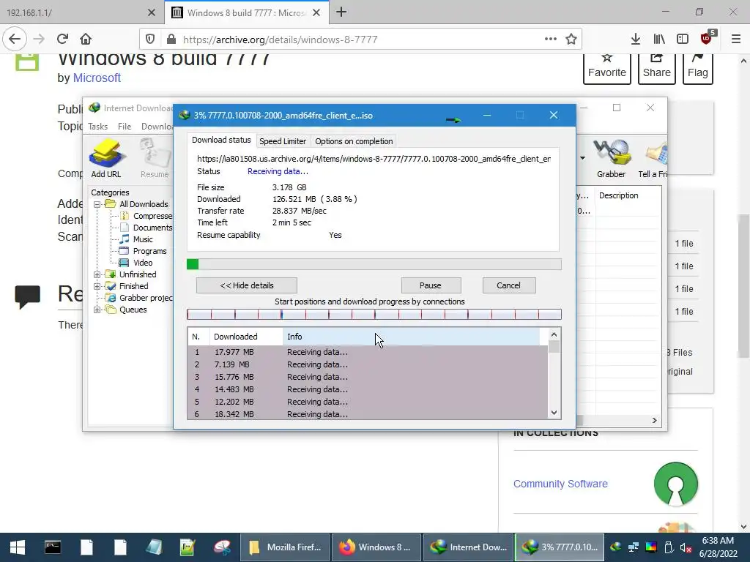Click the volume muted tray icon
750x562 pixels.
686,547
